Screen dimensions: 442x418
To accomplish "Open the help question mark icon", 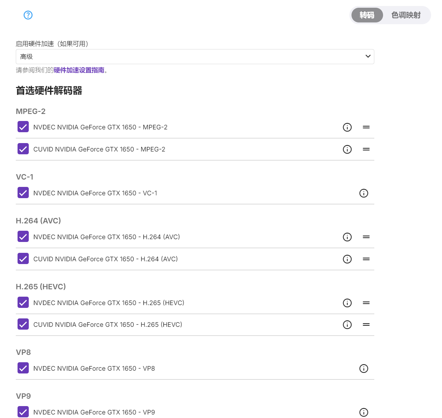I will click(28, 15).
